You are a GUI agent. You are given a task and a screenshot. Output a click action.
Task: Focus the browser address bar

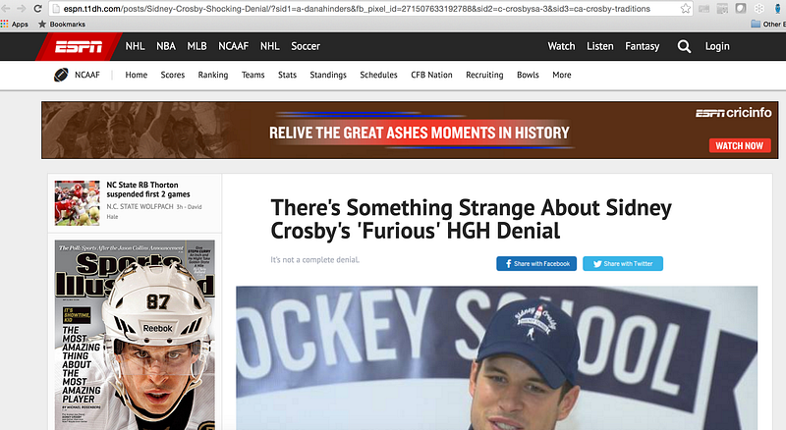371,9
